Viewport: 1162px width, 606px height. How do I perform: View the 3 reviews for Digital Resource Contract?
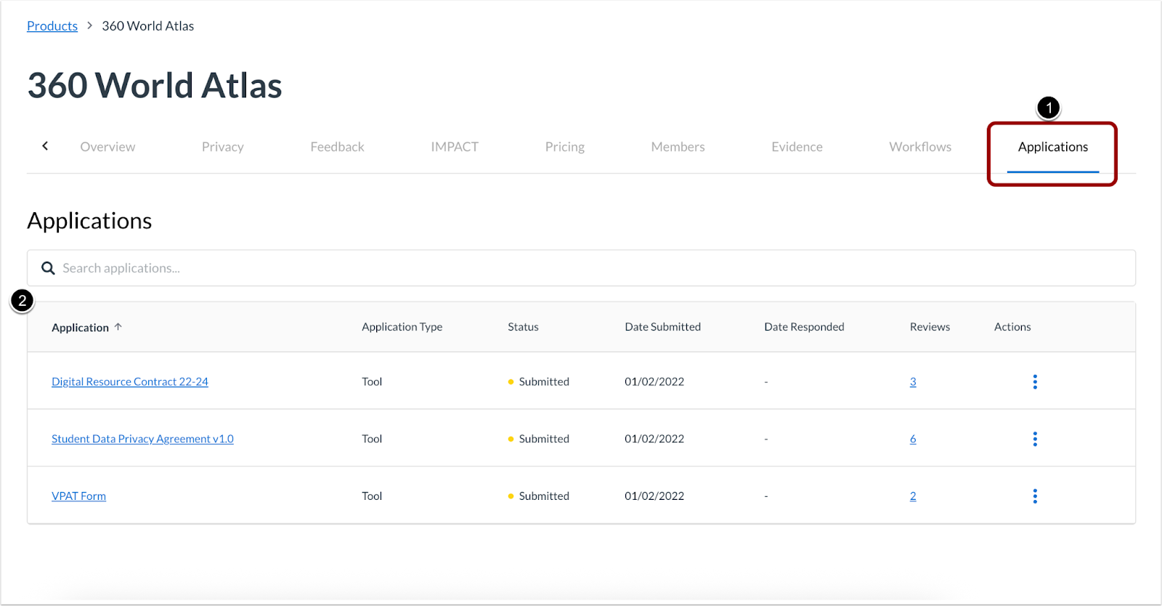click(913, 381)
